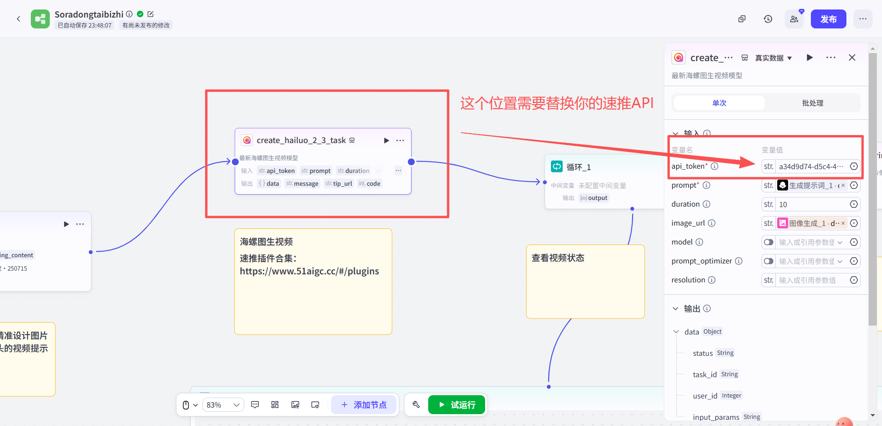The width and height of the screenshot is (882, 426).
Task: Toggle the model parameter switch
Action: (x=768, y=242)
